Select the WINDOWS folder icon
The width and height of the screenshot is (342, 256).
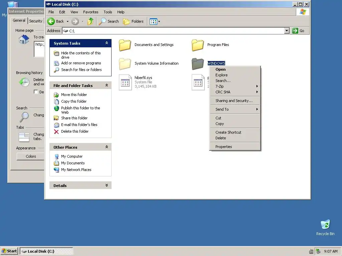(x=198, y=64)
